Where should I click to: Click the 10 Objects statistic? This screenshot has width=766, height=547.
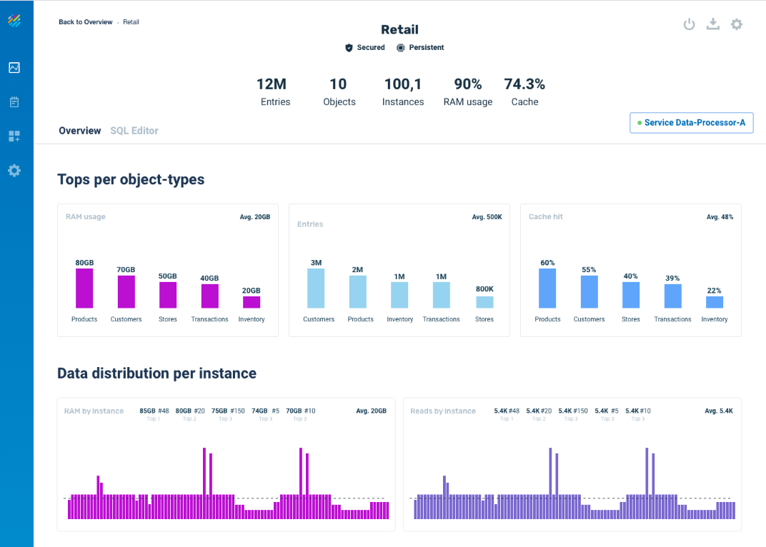pos(339,91)
